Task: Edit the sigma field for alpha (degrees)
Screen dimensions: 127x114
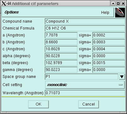Action: coord(109,56)
